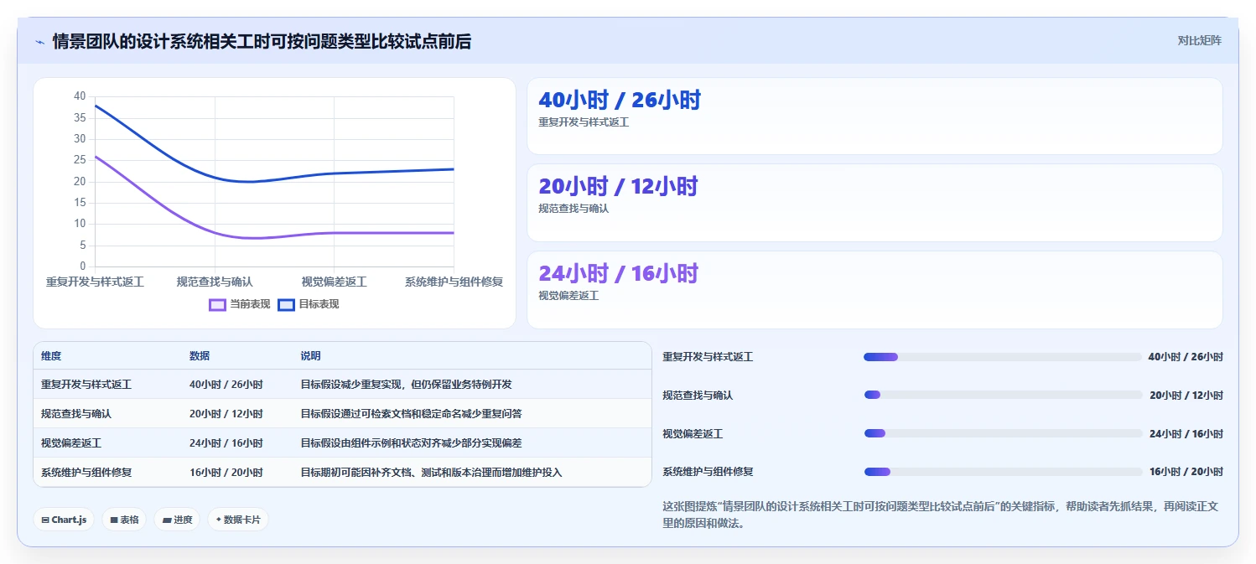Toggle the 目标表现 legend entry
Viewport: 1256px width, 564px height.
coord(309,304)
